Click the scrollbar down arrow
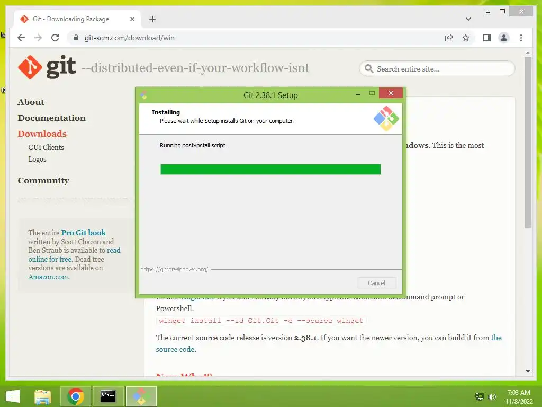The height and width of the screenshot is (407, 542). pos(528,371)
